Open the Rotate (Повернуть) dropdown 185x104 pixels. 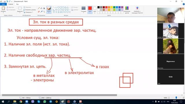(28, 12)
